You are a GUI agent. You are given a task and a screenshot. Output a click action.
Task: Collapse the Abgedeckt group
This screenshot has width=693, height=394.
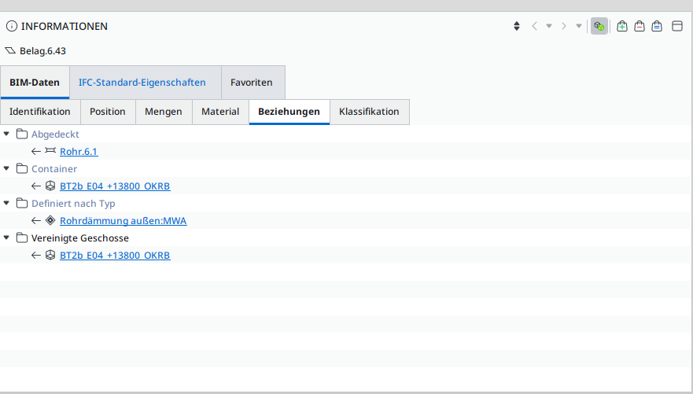click(x=6, y=134)
